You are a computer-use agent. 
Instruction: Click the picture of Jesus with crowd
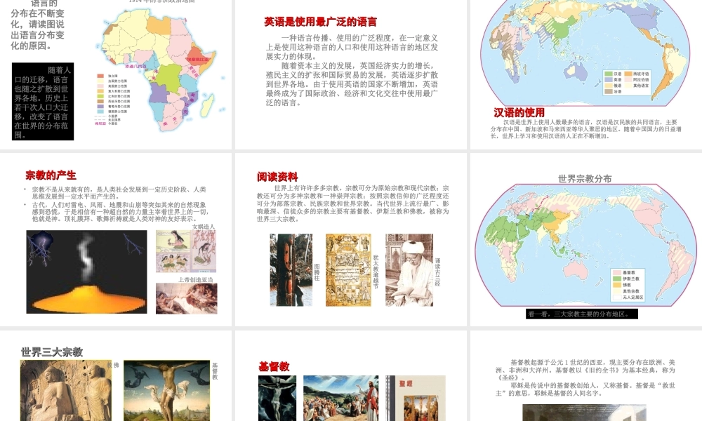[340, 398]
